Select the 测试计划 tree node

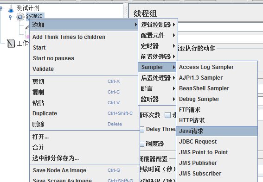point(28,8)
